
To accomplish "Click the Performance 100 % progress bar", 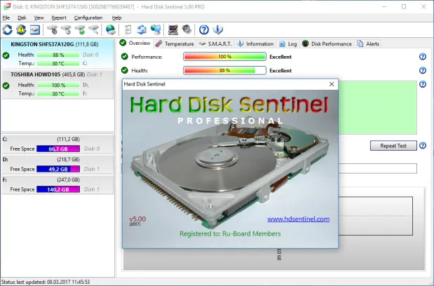I will 224,57.
